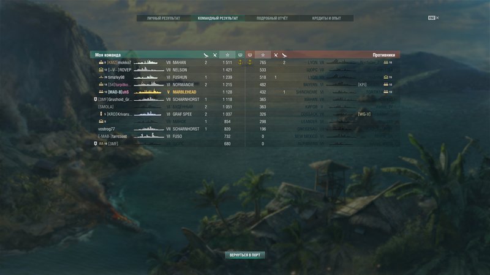
Task: Open the Личный результат tab
Action: 164,18
